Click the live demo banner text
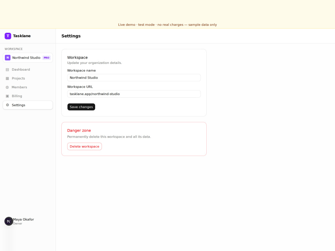335x251 pixels. click(167, 25)
